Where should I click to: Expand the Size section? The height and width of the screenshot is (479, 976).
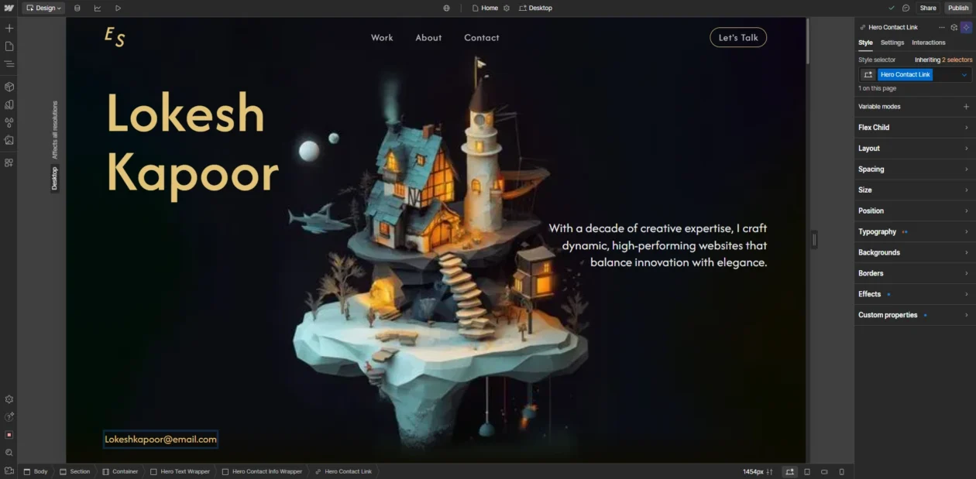914,190
